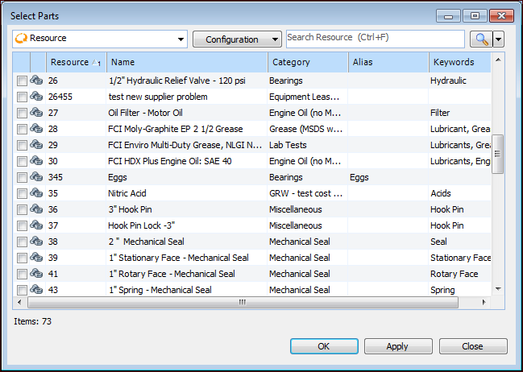The width and height of the screenshot is (523, 372).
Task: Focus the Search Resource input field
Action: pyautogui.click(x=375, y=39)
